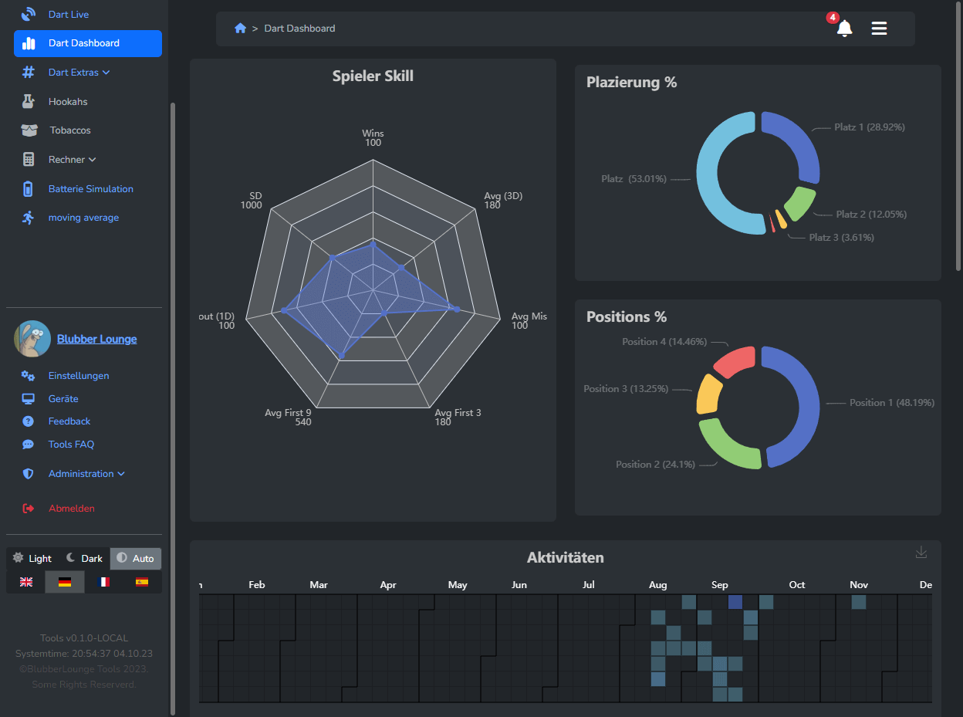The image size is (963, 717).
Task: Switch to Light theme mode
Action: click(32, 558)
